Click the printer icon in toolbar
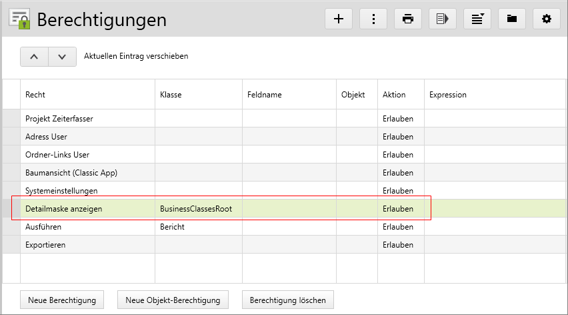 point(408,19)
